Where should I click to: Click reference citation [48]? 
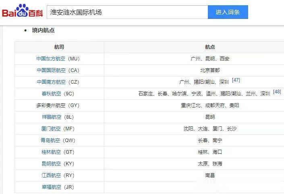277,92
